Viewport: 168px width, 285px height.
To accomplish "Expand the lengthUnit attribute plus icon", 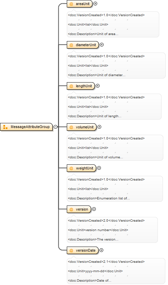I will pos(98,86).
